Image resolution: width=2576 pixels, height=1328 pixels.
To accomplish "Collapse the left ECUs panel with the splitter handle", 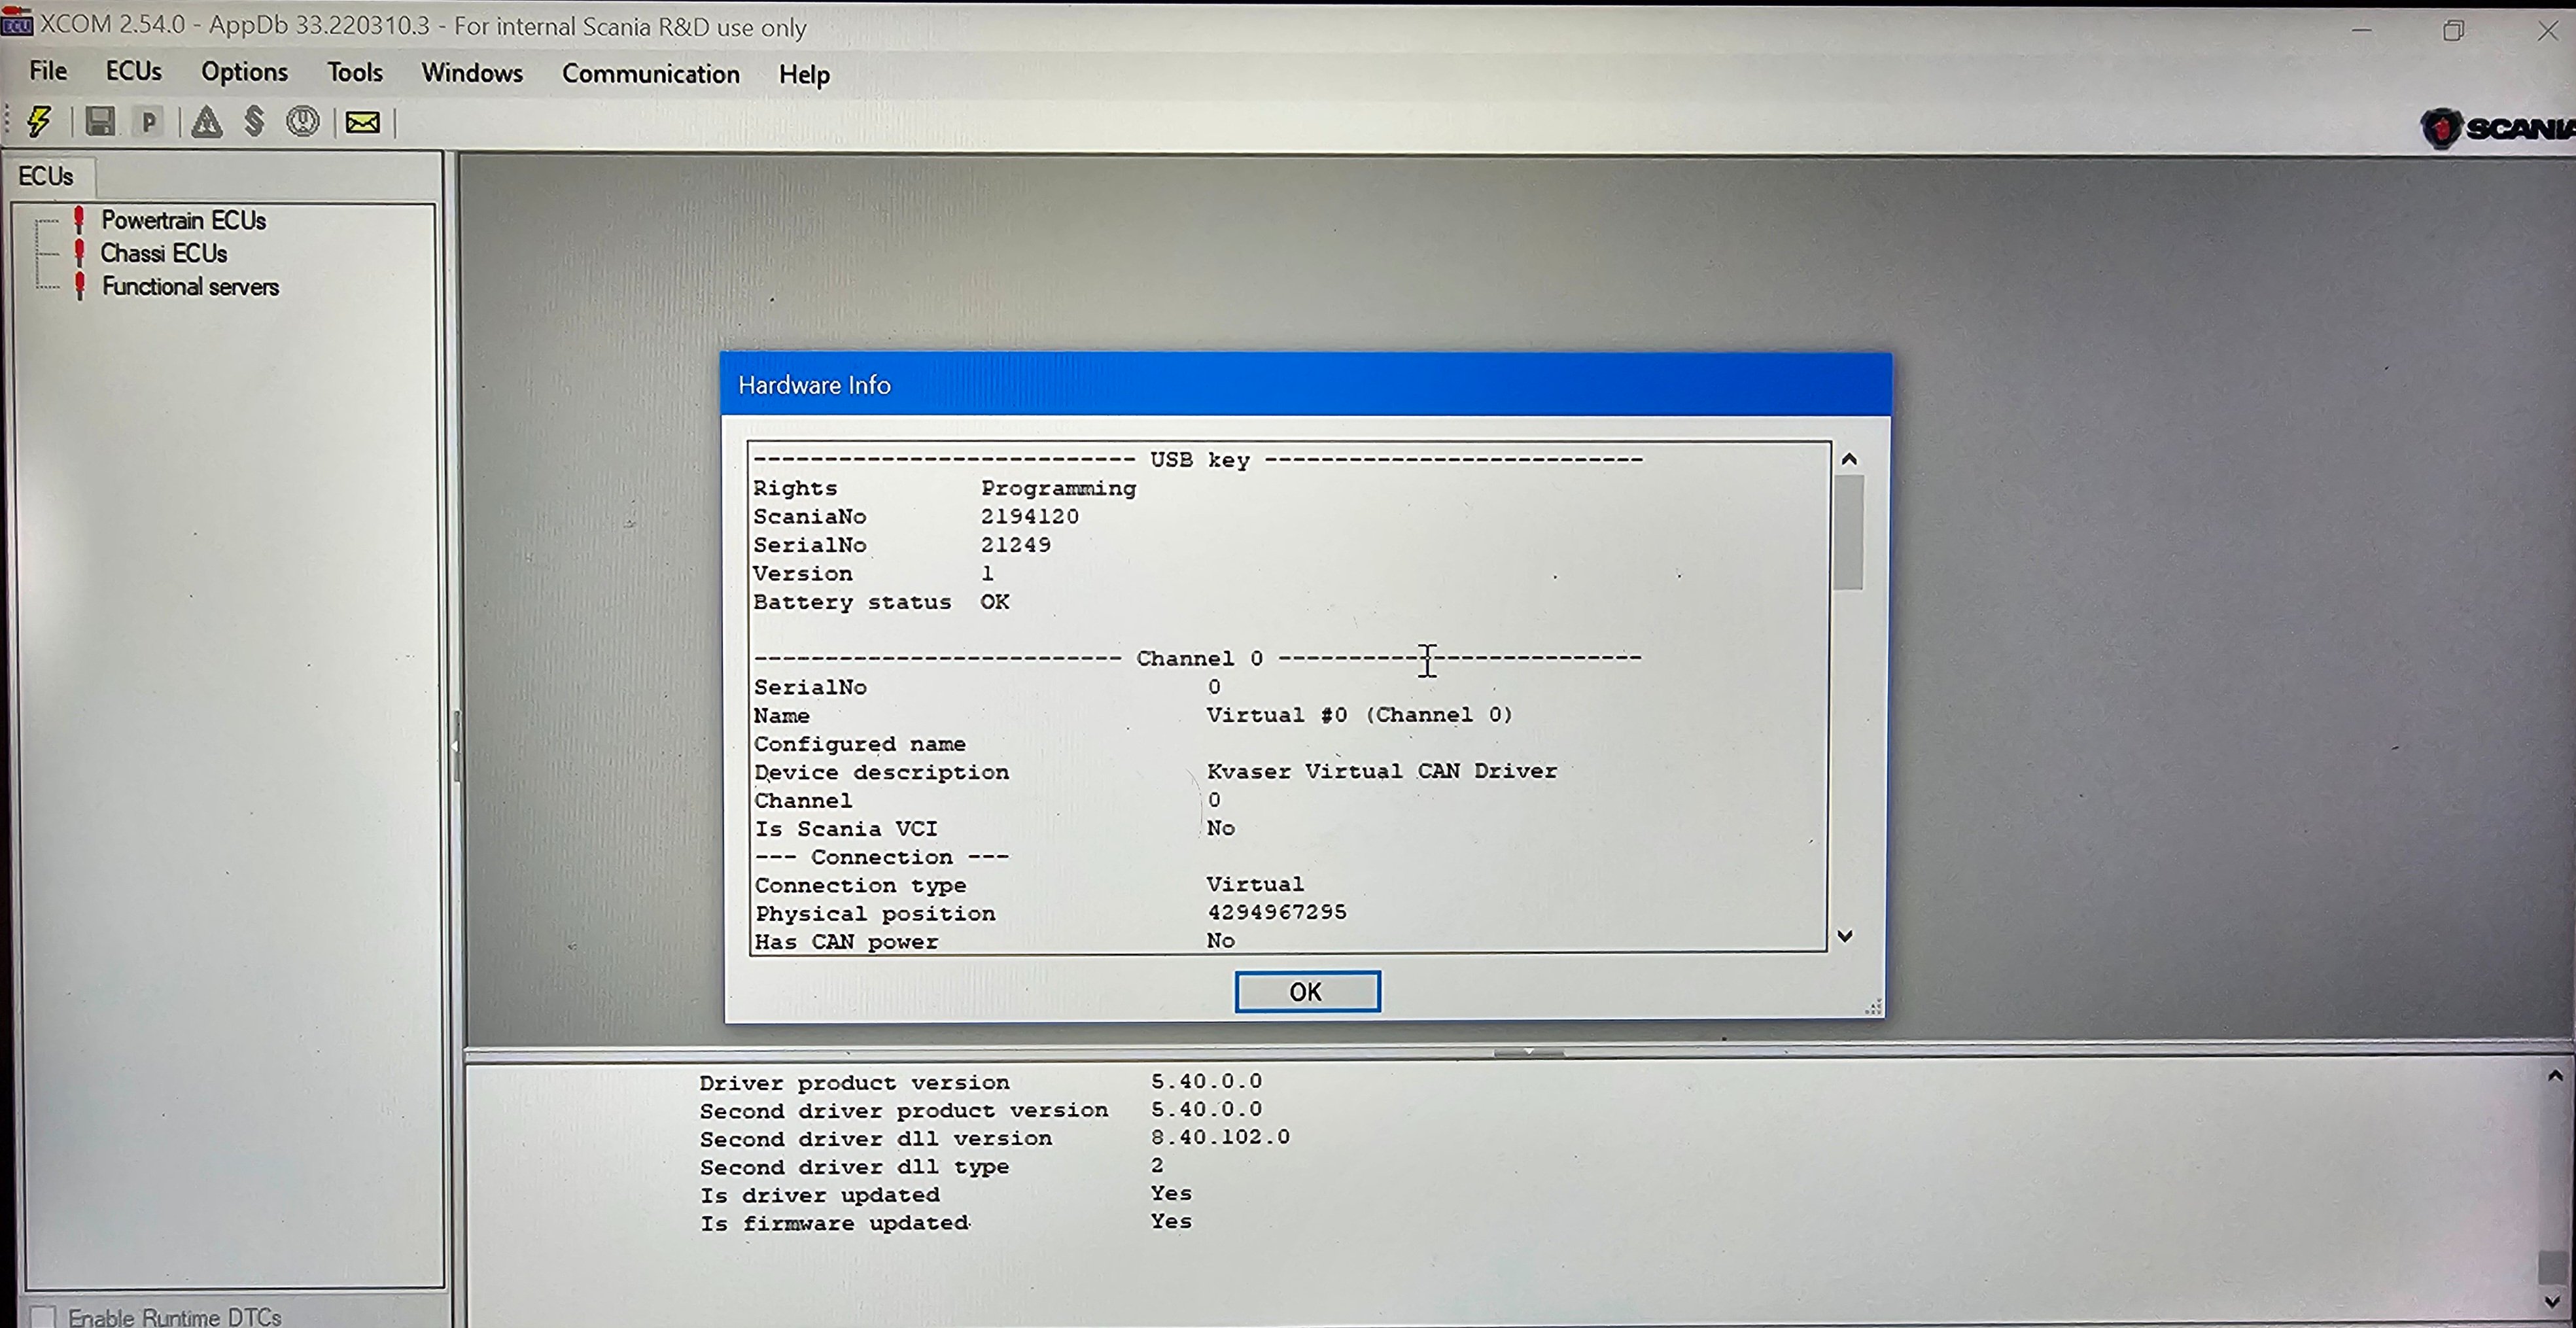I will 455,745.
